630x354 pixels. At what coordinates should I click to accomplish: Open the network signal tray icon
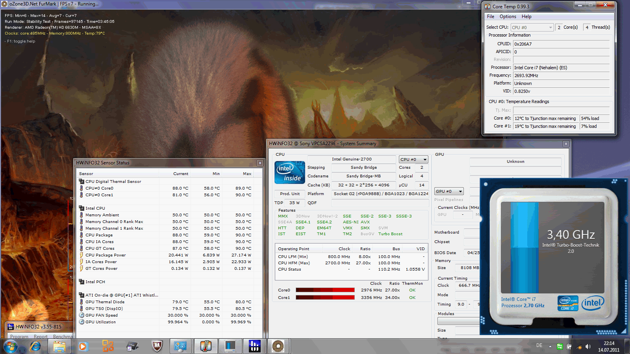click(578, 347)
